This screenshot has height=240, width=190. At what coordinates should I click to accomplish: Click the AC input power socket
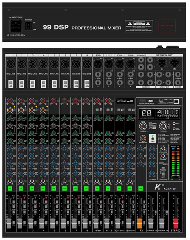(x=16, y=26)
